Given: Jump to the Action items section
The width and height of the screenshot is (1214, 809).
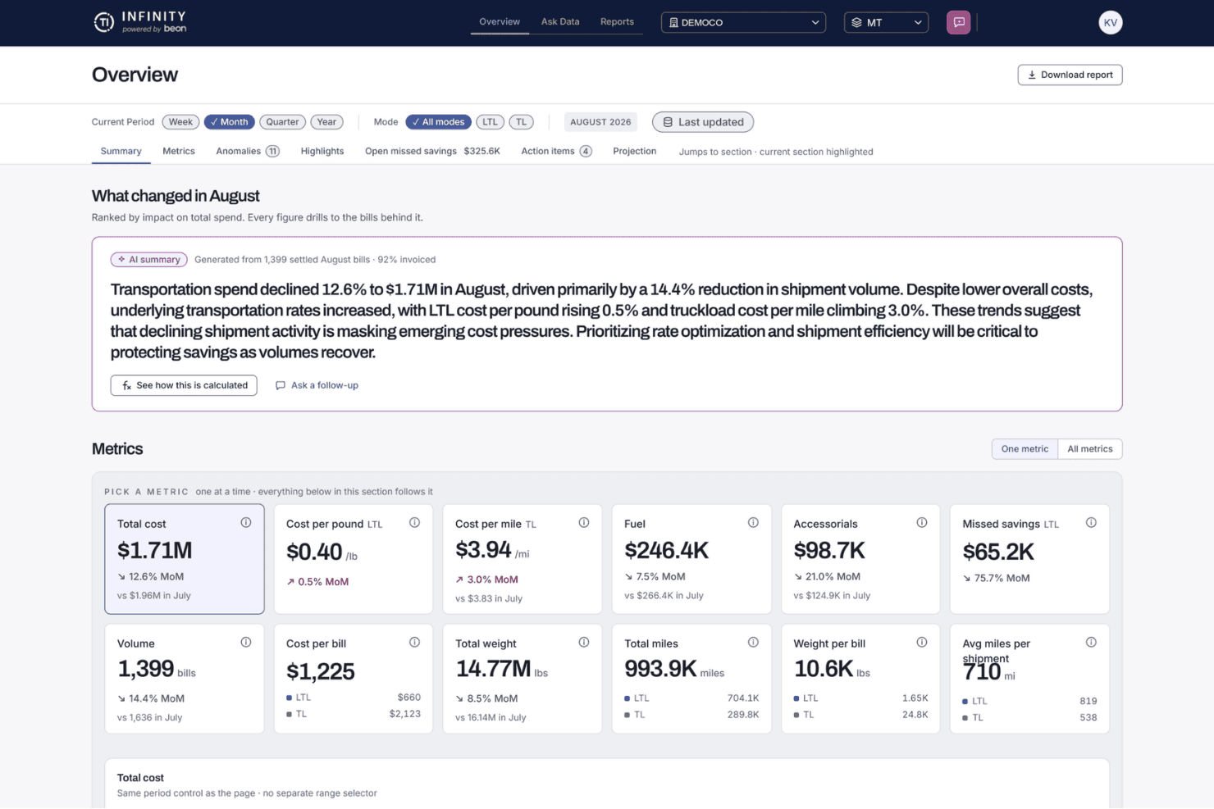Looking at the screenshot, I should click(x=557, y=152).
